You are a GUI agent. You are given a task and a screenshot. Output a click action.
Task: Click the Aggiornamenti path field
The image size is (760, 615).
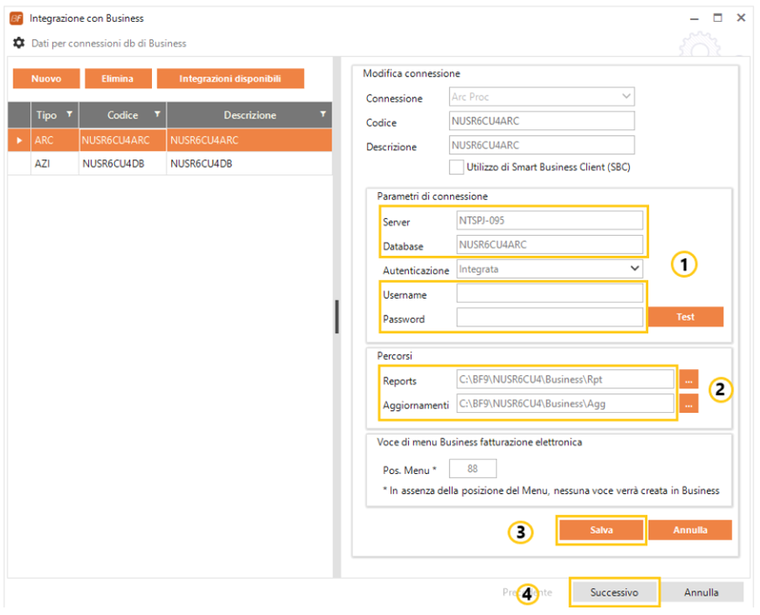(x=565, y=404)
